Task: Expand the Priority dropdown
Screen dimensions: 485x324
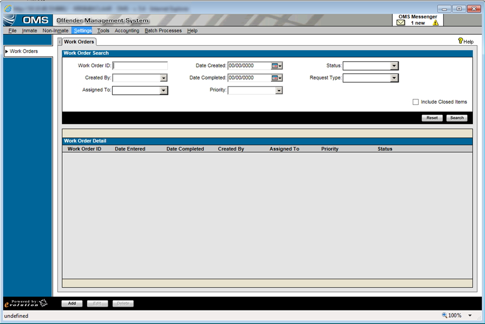Action: pyautogui.click(x=279, y=91)
